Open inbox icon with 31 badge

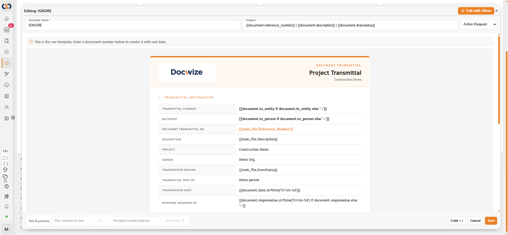coord(7,30)
